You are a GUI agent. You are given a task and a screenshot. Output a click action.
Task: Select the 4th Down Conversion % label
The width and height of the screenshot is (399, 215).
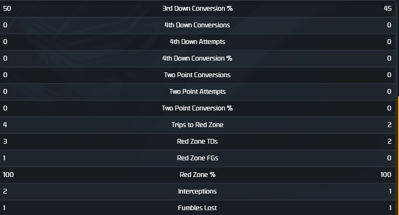[x=197, y=58]
